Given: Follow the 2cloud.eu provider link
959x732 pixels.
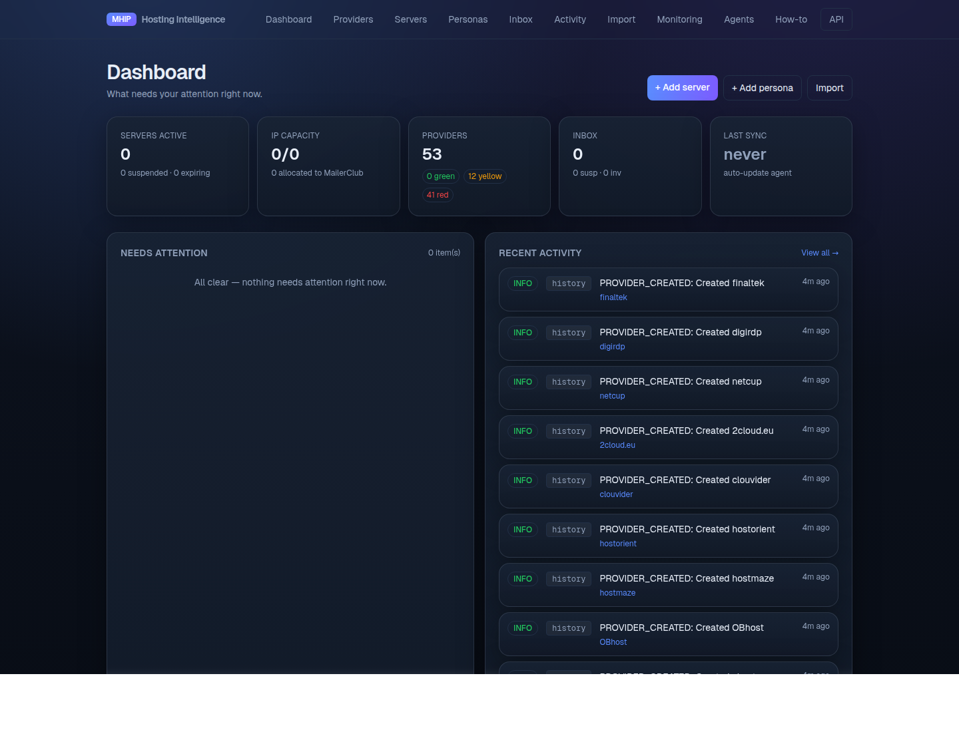Looking at the screenshot, I should click(617, 445).
